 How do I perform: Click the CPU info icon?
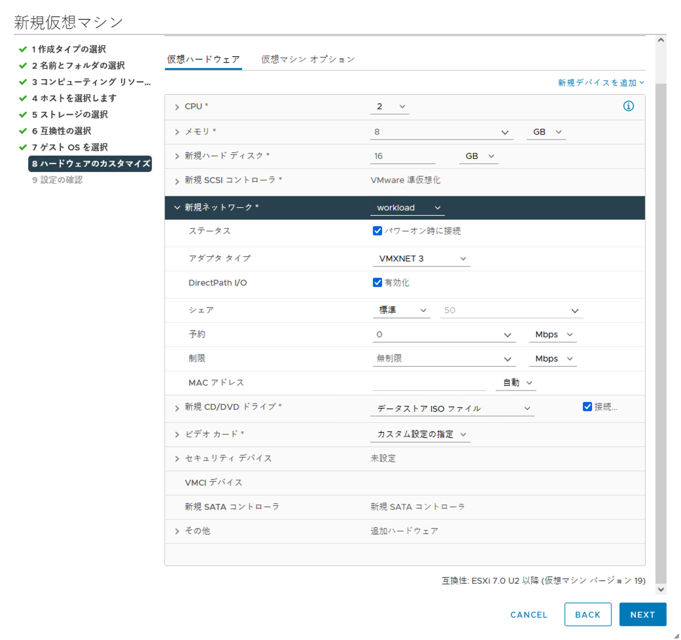pos(628,106)
